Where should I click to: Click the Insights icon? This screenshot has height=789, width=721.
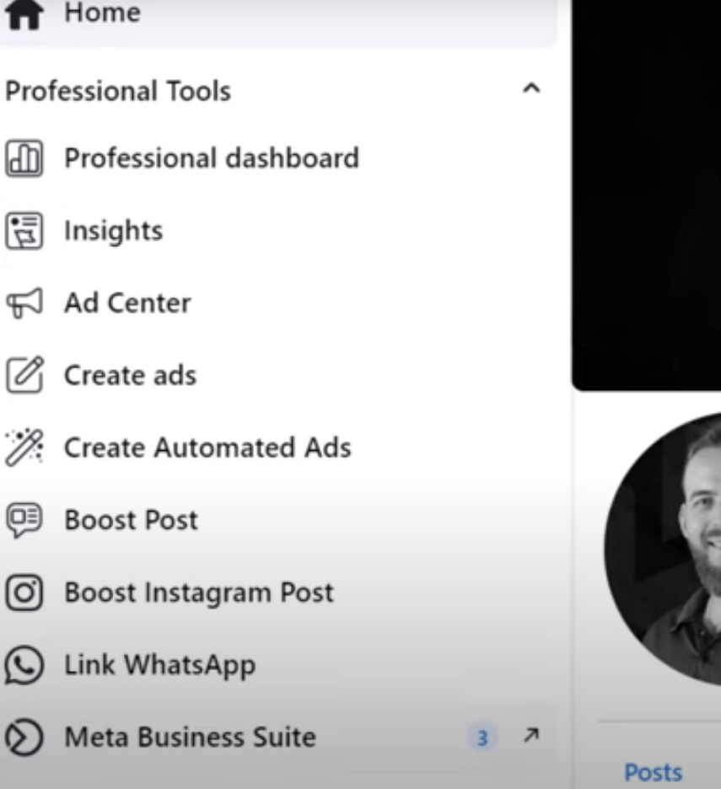[24, 231]
